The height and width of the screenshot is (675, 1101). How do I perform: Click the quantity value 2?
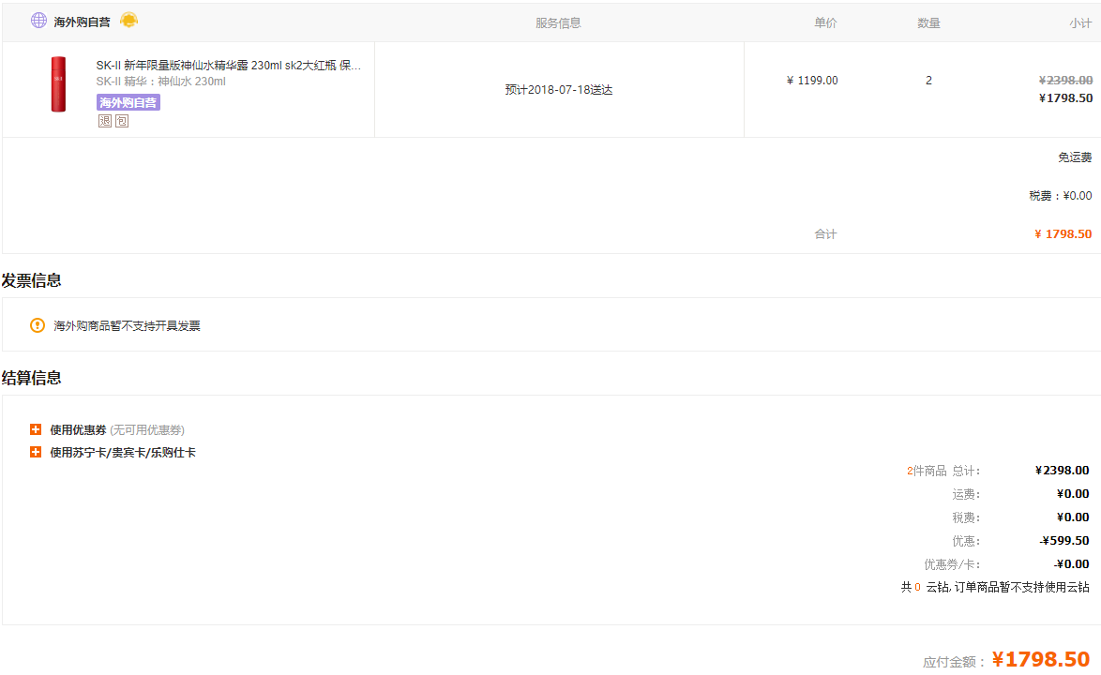tap(928, 81)
